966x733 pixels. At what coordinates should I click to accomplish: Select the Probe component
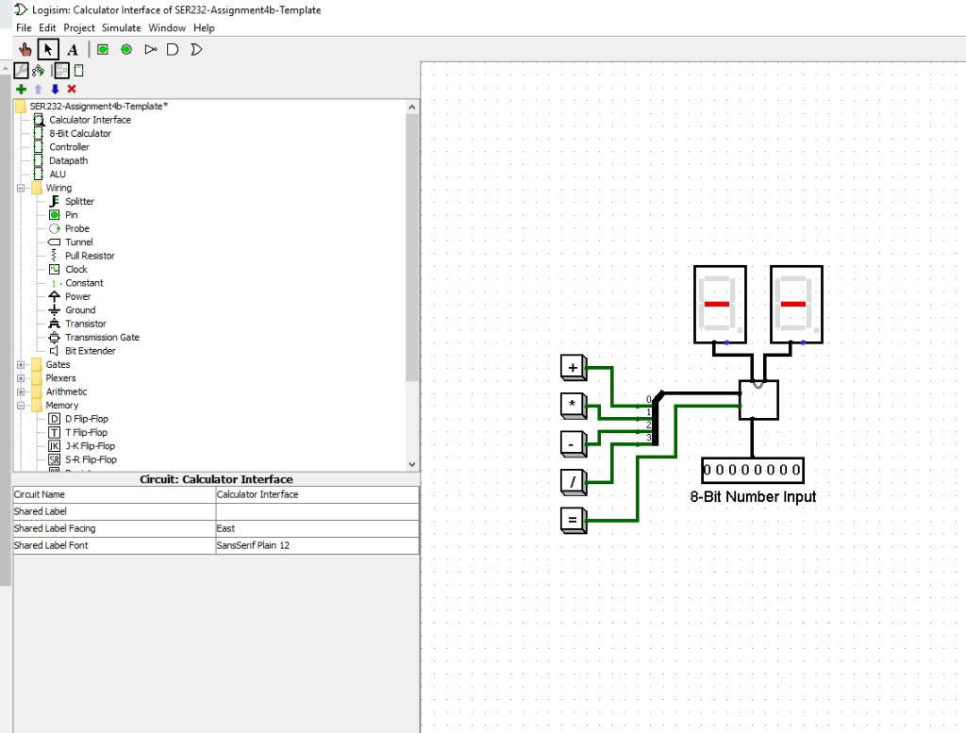76,228
